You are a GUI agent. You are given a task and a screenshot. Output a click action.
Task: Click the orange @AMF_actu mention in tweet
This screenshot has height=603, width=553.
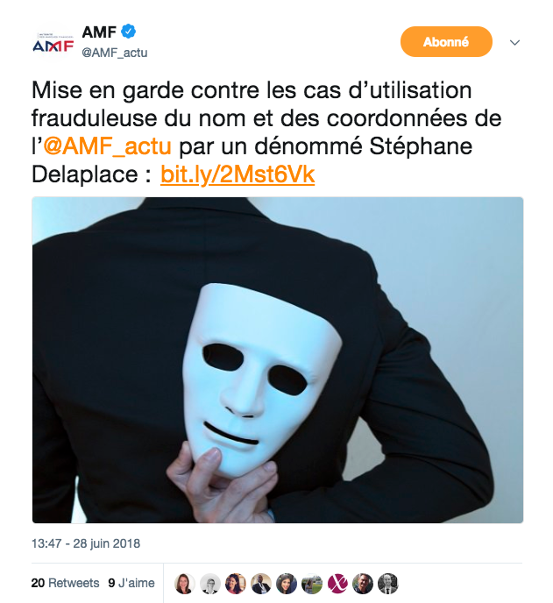[107, 146]
